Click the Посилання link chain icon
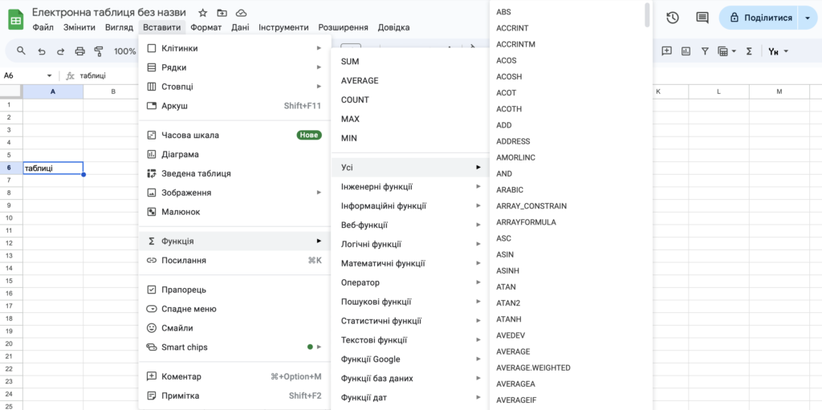 click(x=152, y=260)
